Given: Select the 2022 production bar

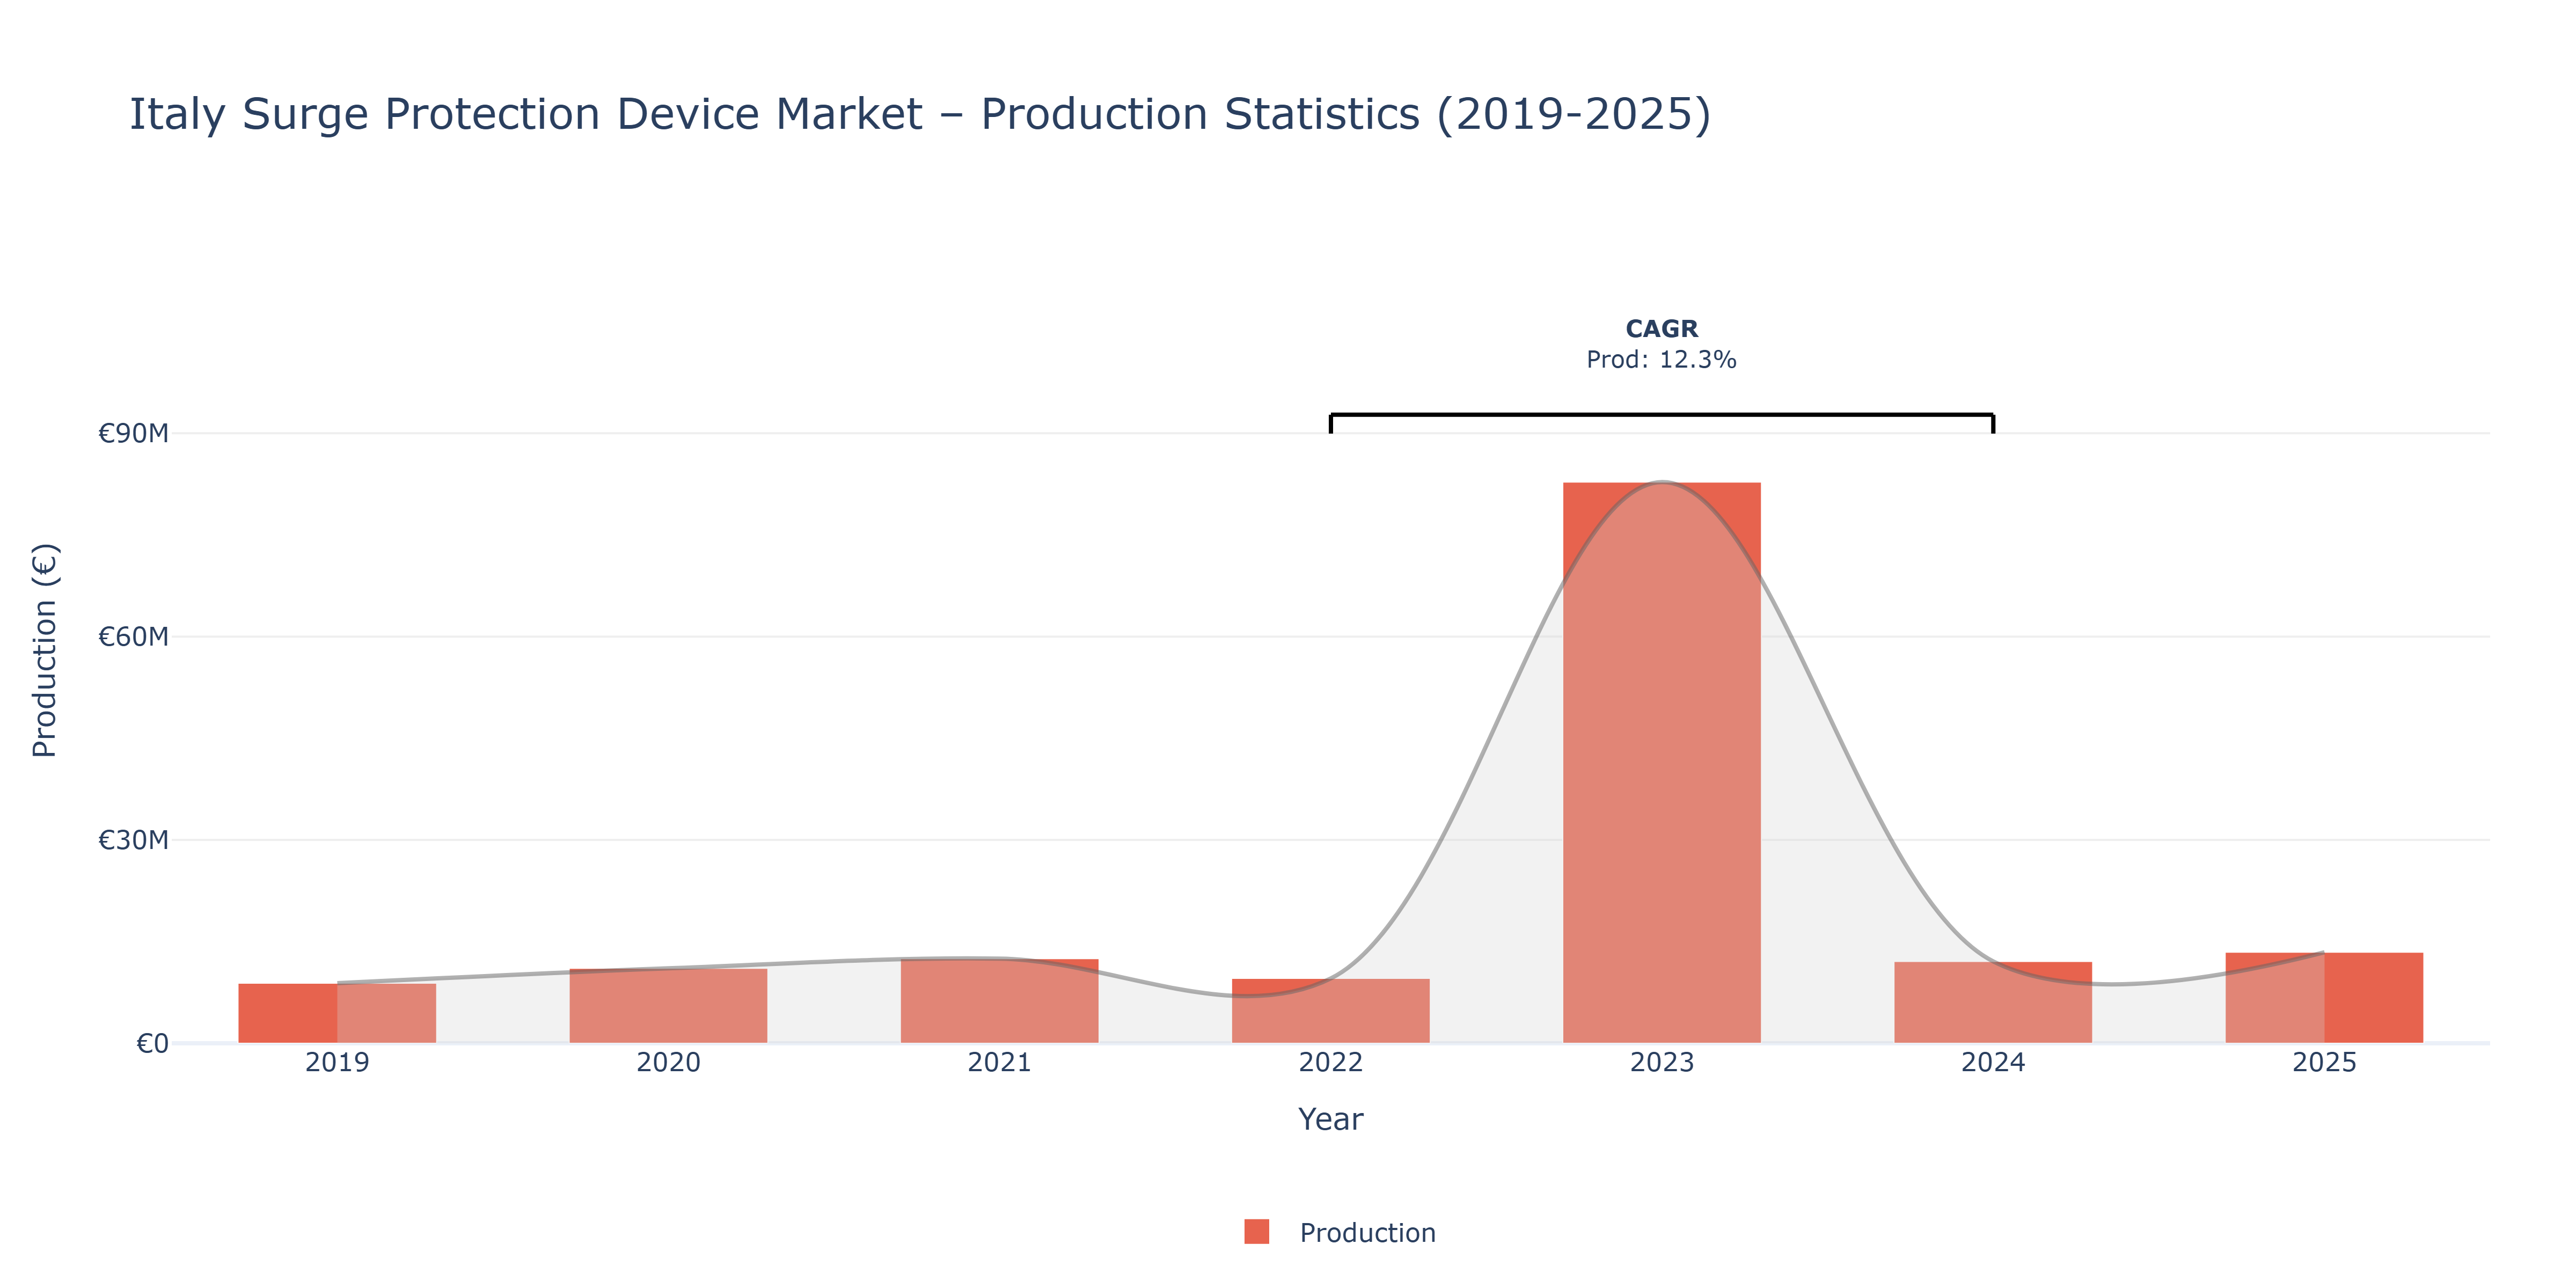Looking at the screenshot, I should pyautogui.click(x=1330, y=1011).
